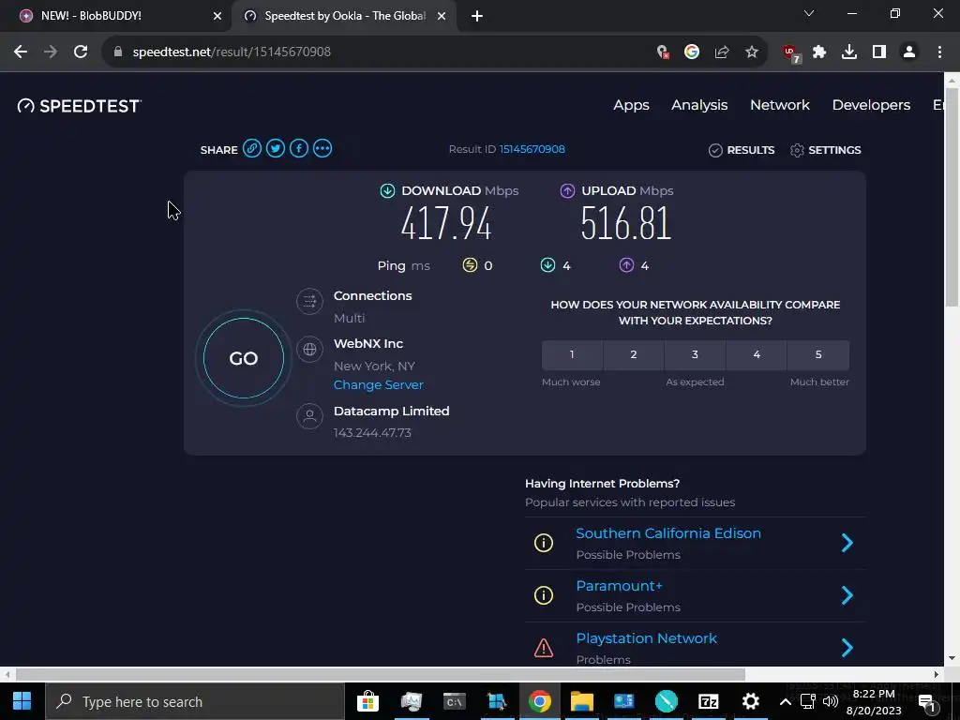Rate network availability as 4
Viewport: 960px width, 720px height.
pyautogui.click(x=757, y=354)
